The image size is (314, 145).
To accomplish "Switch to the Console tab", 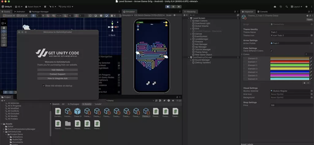I will pyautogui.click(x=262, y=12).
